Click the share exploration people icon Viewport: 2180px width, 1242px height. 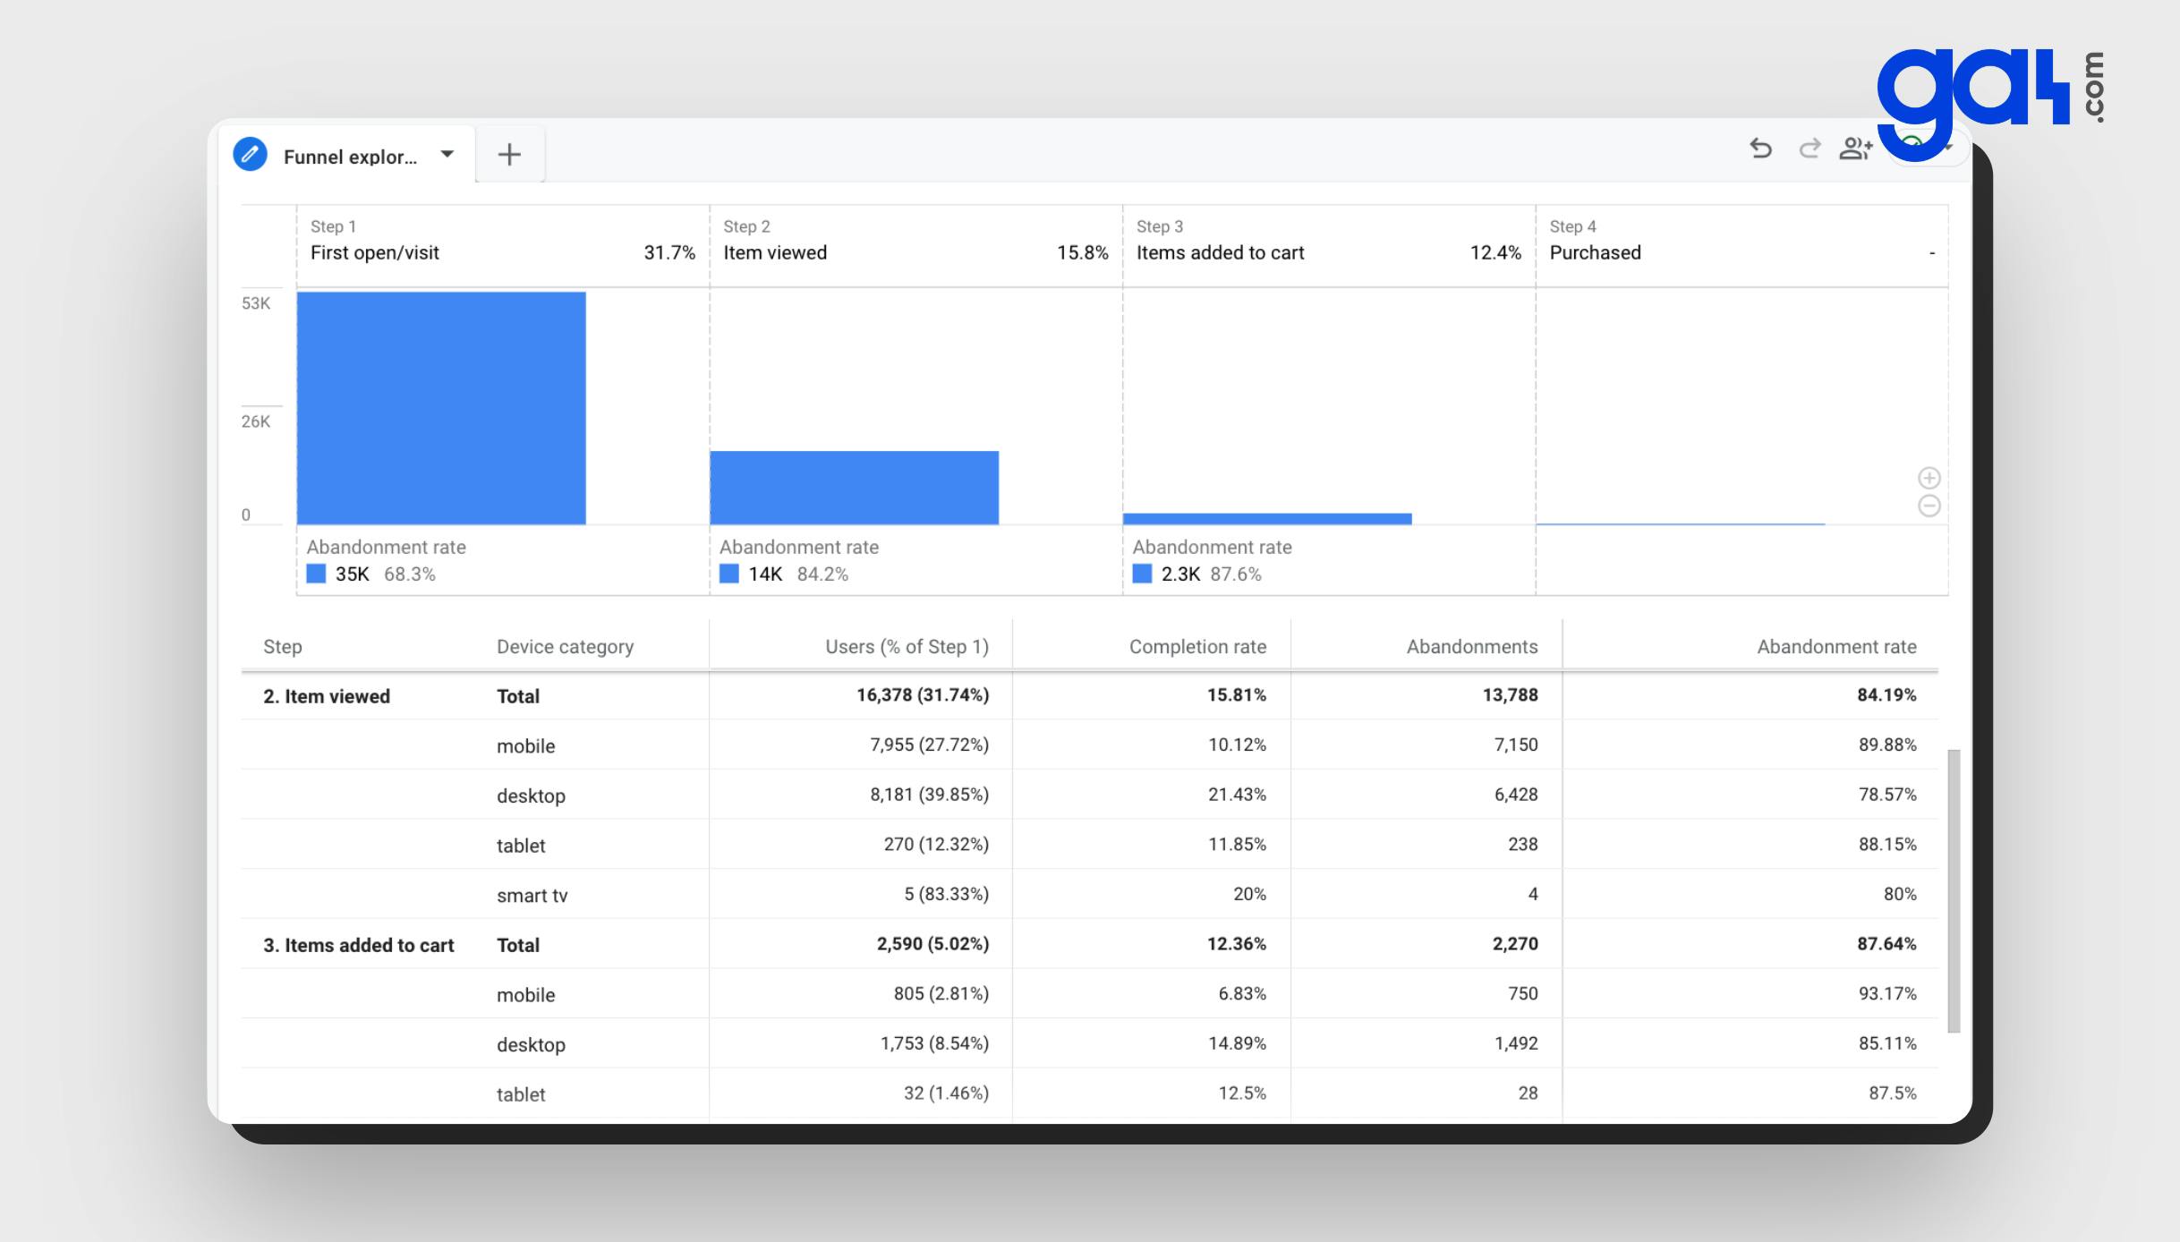[x=1855, y=148]
